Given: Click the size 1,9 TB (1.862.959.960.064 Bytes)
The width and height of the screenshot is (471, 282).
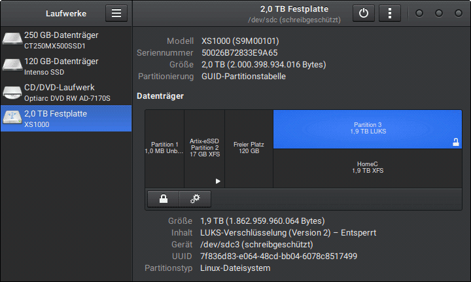Looking at the screenshot, I should (x=262, y=221).
